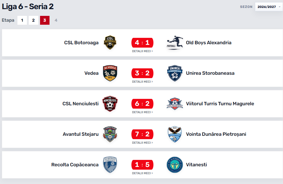Select the Vointa Dunărea Pietroșani eagle logo
The width and height of the screenshot is (283, 184).
175,134
